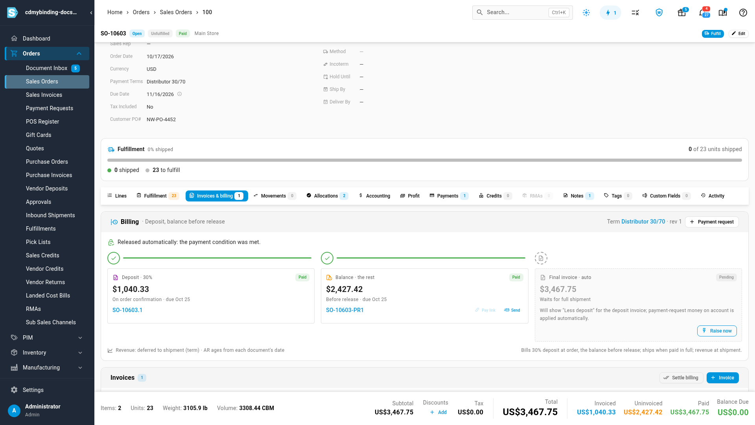Click Send on the Balance card
Screen dimensions: 755x425
pos(512,310)
